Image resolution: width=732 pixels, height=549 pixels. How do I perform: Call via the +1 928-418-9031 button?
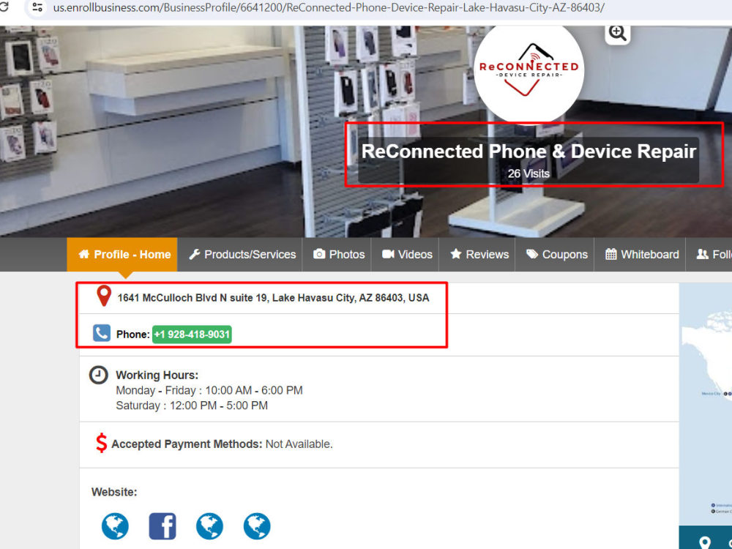tap(192, 335)
